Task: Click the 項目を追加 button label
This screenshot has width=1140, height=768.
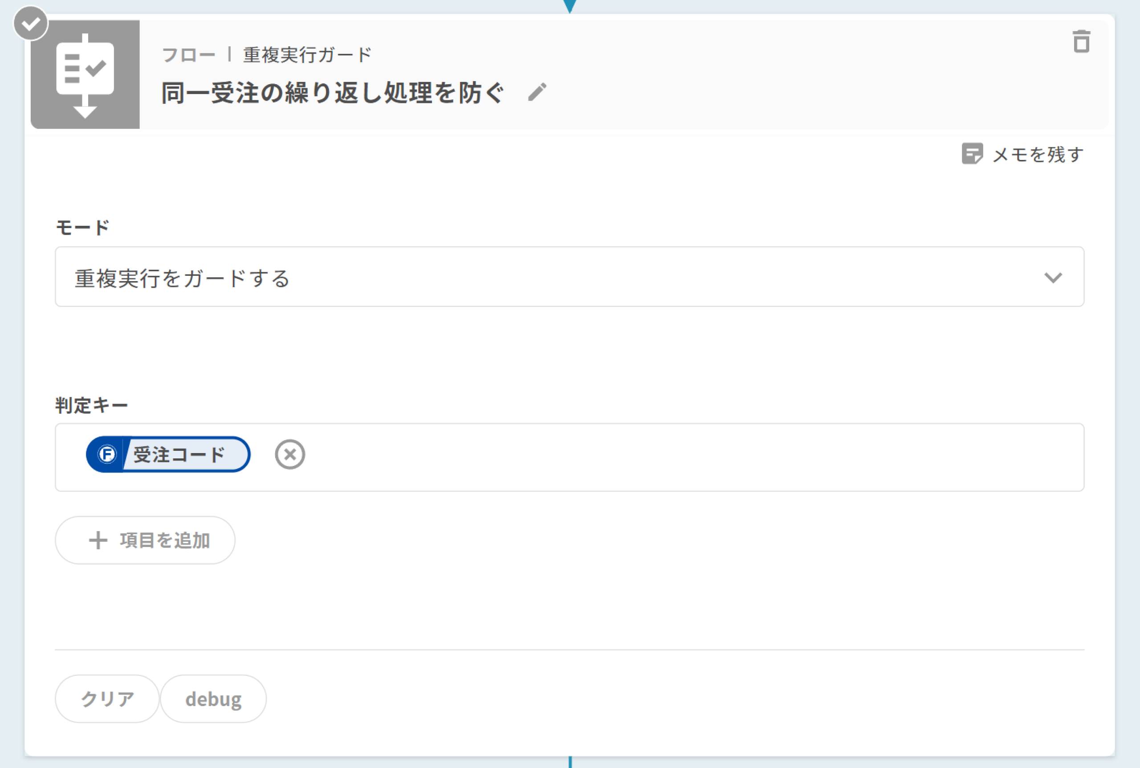Action: 165,540
